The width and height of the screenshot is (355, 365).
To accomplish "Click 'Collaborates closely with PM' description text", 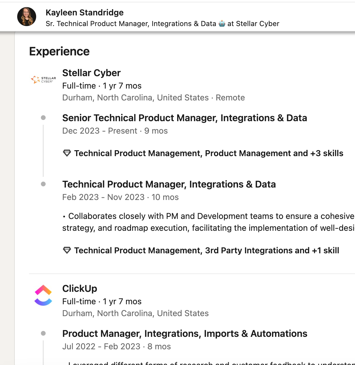I will pos(209,222).
